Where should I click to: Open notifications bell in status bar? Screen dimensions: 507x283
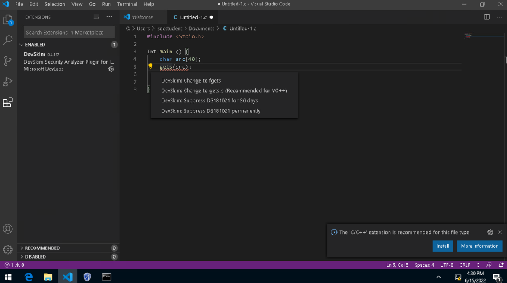(x=501, y=265)
